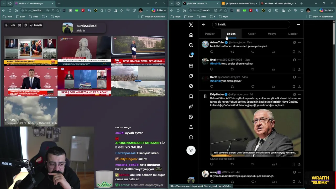This screenshot has height=189, width=336.
Task: Open Multi tv settings gear icon
Action: 6,25
